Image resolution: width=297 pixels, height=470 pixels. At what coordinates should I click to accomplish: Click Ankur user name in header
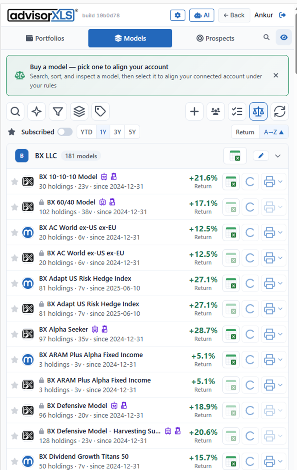click(264, 15)
